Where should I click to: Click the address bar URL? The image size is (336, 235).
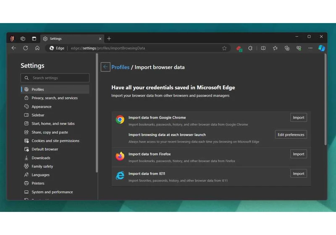coord(108,48)
